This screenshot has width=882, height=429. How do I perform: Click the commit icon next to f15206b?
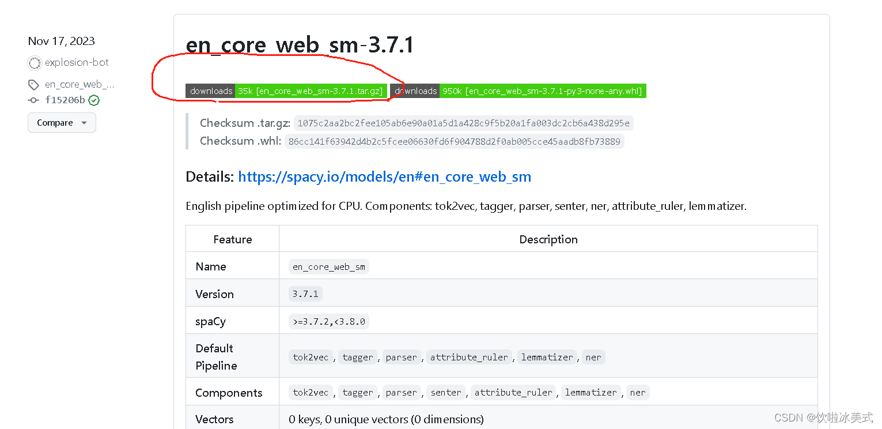click(x=33, y=99)
